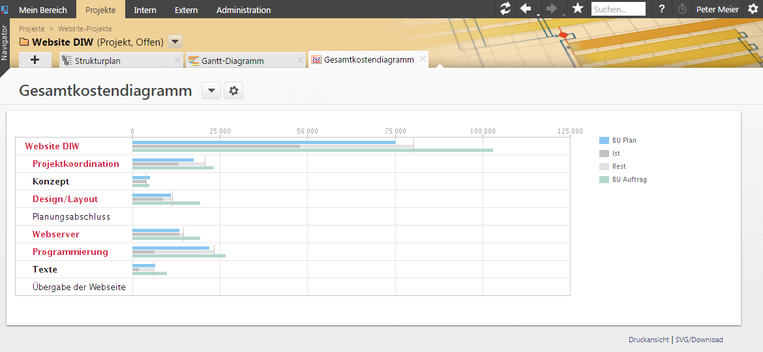Image resolution: width=763 pixels, height=352 pixels.
Task: Click the Gesamtkostendiagramm tab icon
Action: pyautogui.click(x=316, y=60)
